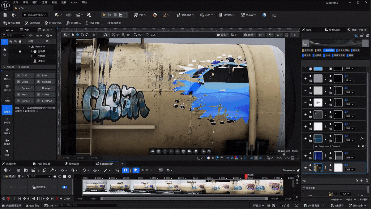
Task: Click the 添加 button in the Sequencer
Action: (x=9, y=176)
